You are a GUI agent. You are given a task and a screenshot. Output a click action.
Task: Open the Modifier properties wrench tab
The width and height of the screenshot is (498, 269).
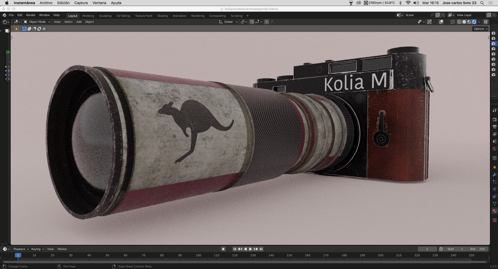494,175
